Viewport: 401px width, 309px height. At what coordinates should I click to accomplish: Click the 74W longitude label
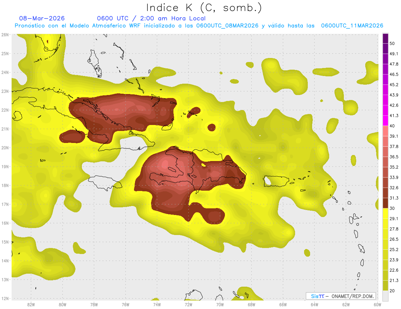(157, 304)
